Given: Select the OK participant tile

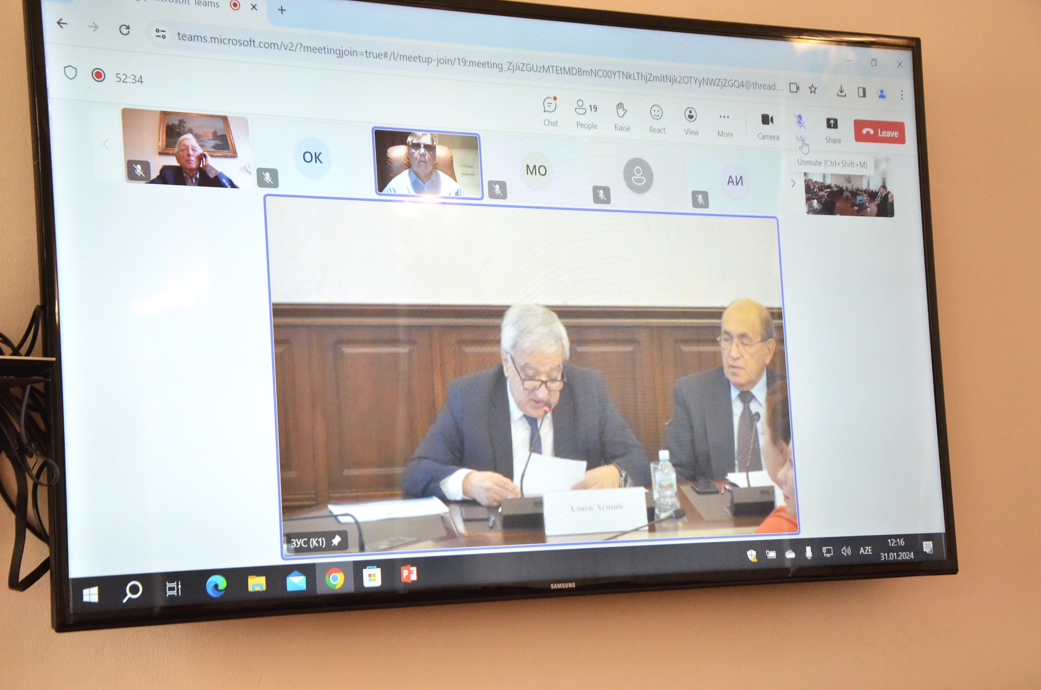Looking at the screenshot, I should [312, 157].
